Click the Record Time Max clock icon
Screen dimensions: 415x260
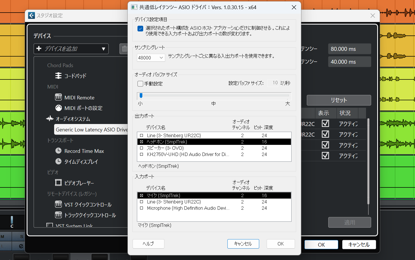58,151
